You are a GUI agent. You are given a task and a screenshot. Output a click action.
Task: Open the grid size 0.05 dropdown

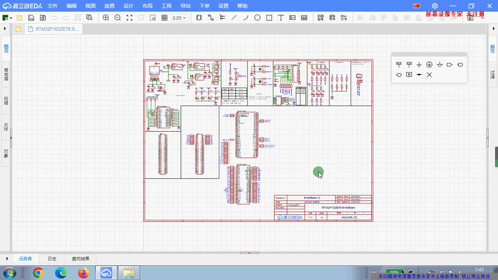pyautogui.click(x=179, y=17)
